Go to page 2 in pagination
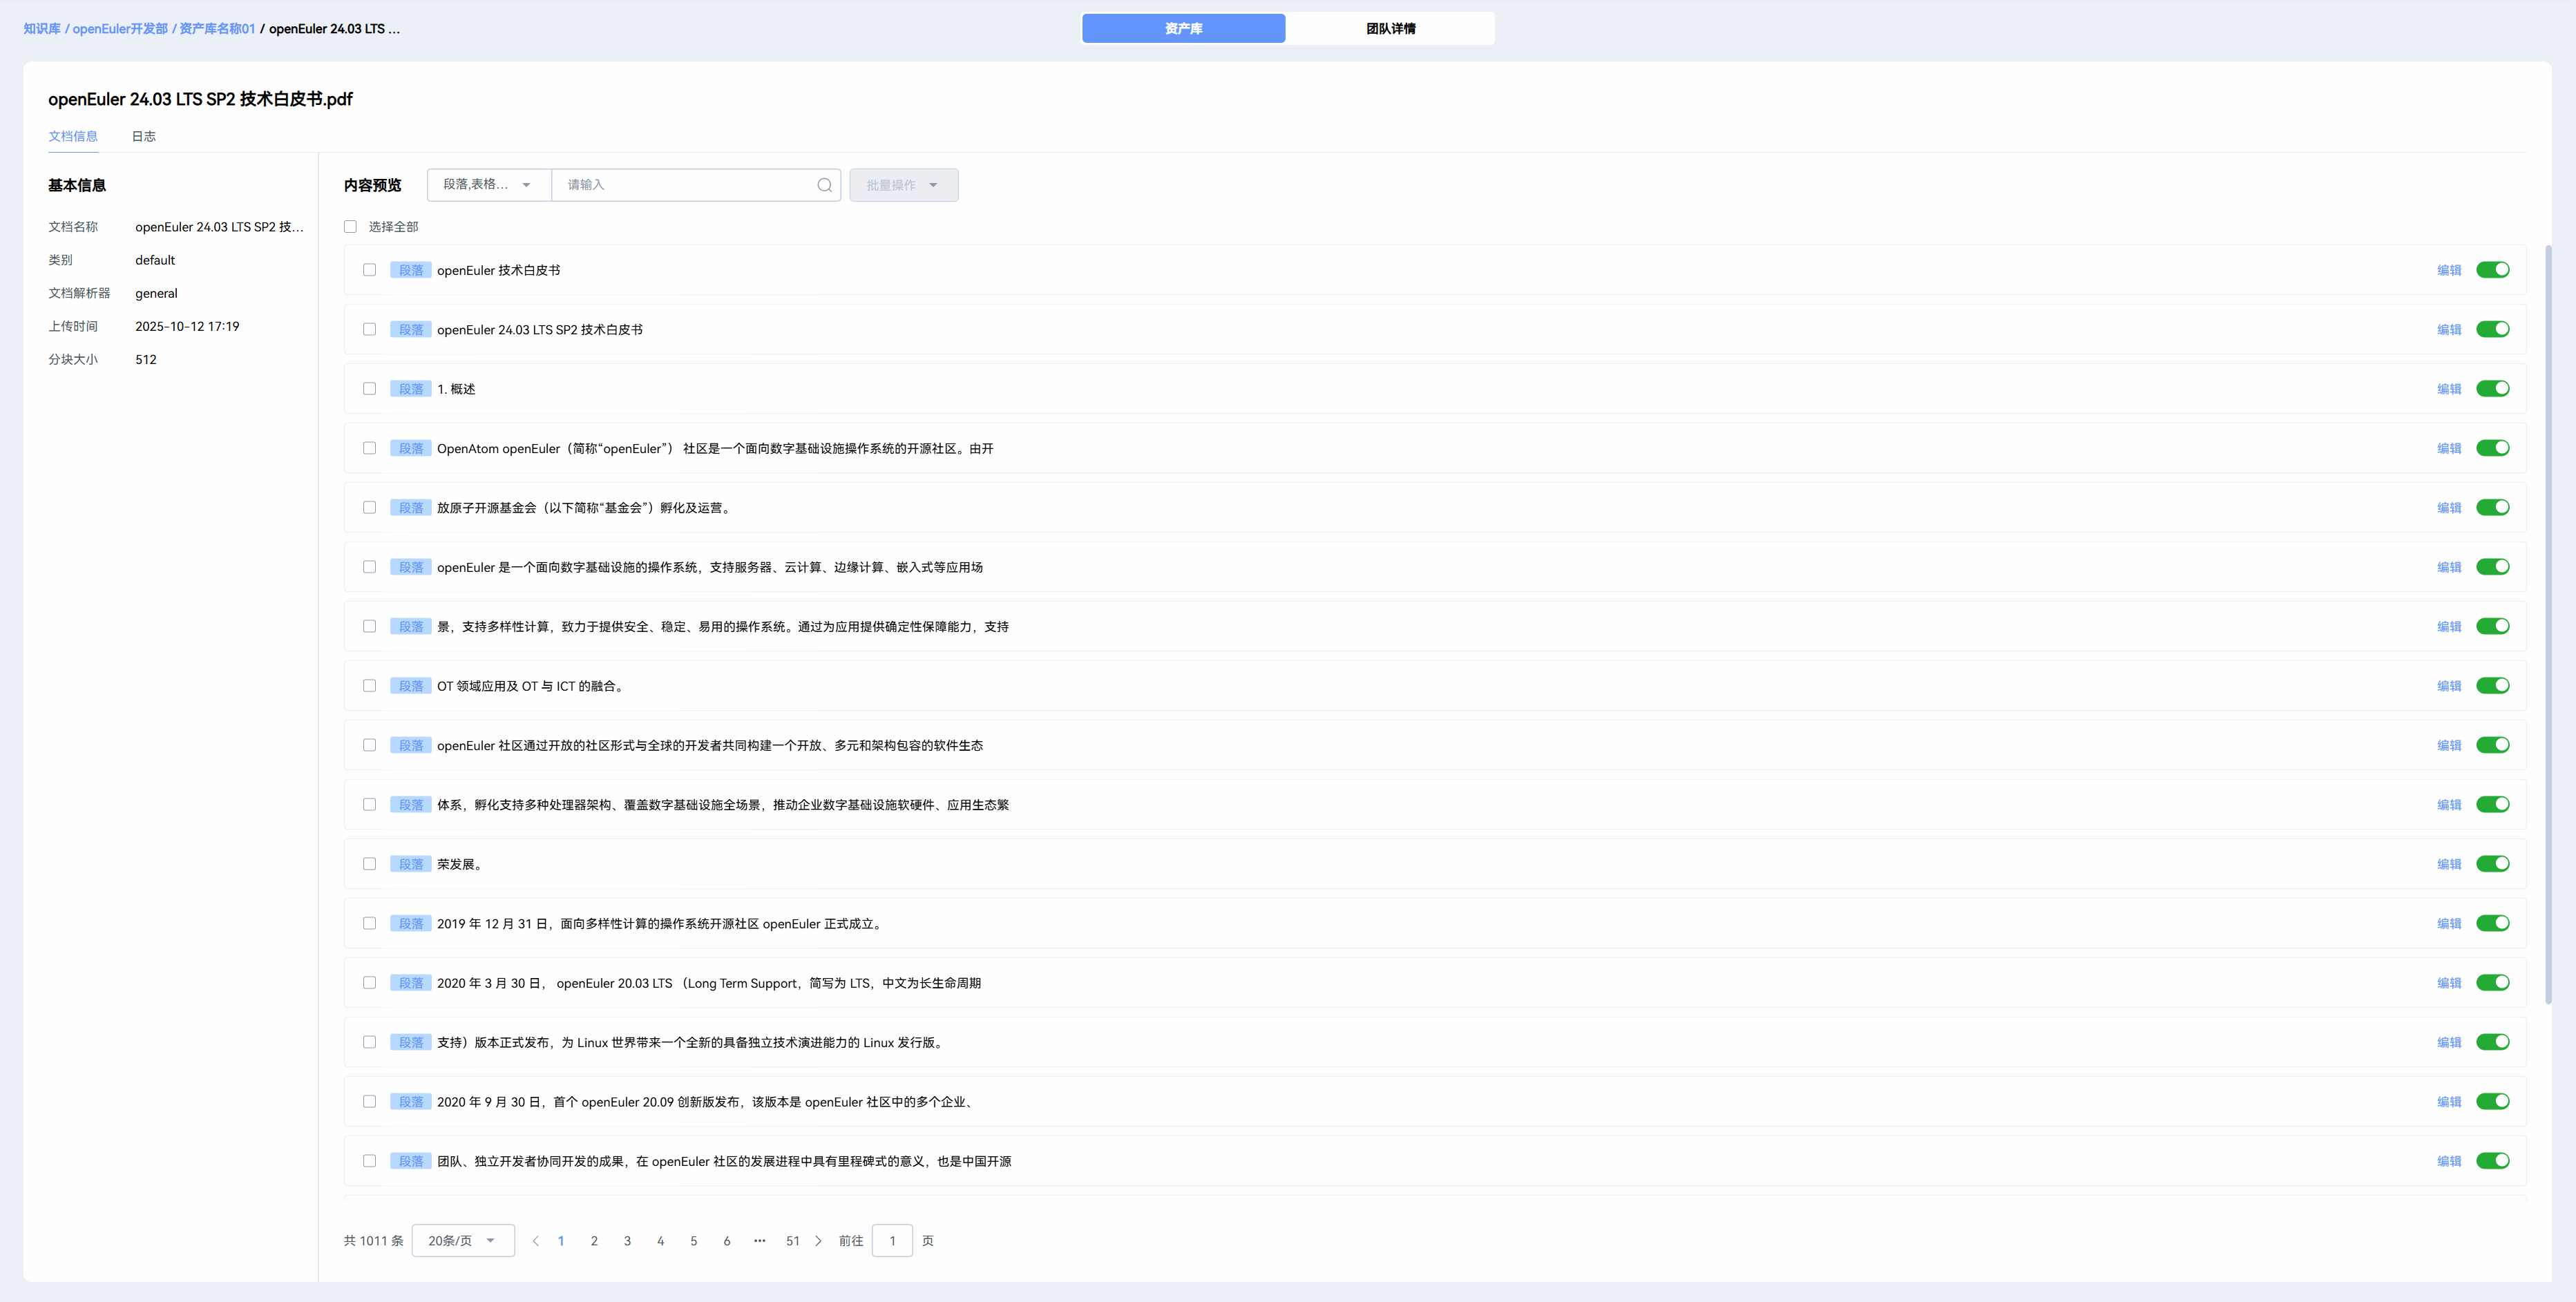The height and width of the screenshot is (1302, 2576). [594, 1241]
